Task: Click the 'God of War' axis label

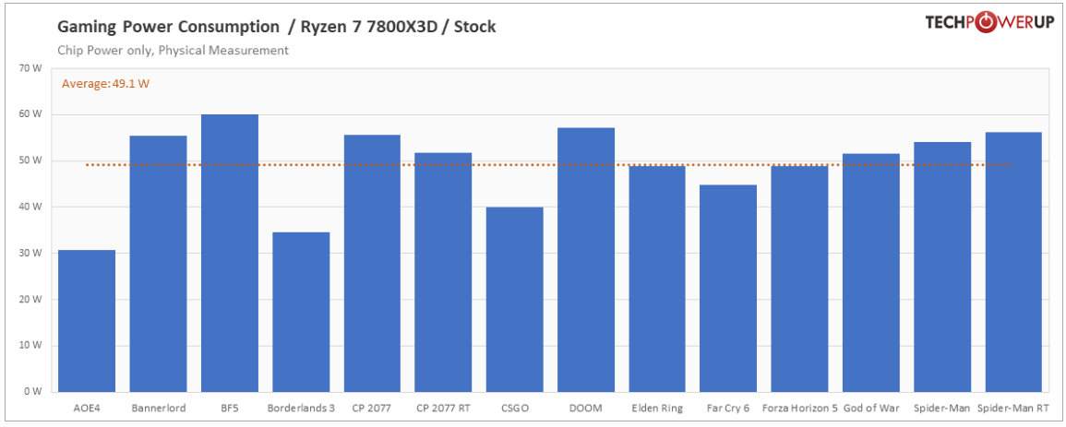Action: [x=871, y=409]
